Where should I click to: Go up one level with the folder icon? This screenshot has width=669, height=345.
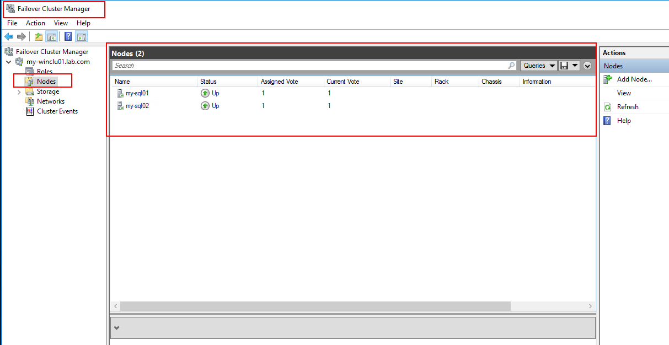(x=39, y=37)
